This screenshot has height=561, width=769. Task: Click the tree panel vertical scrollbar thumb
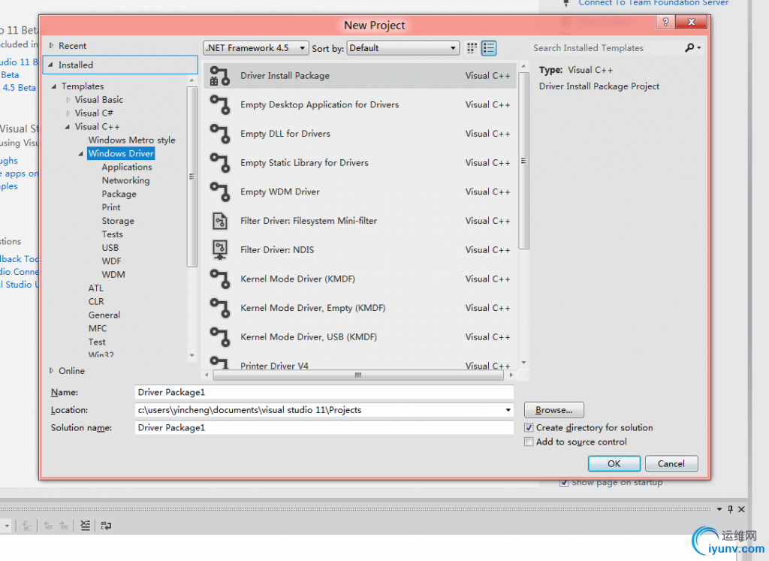click(191, 176)
